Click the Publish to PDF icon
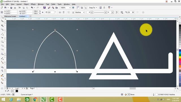181x102 pixels. (57, 8)
